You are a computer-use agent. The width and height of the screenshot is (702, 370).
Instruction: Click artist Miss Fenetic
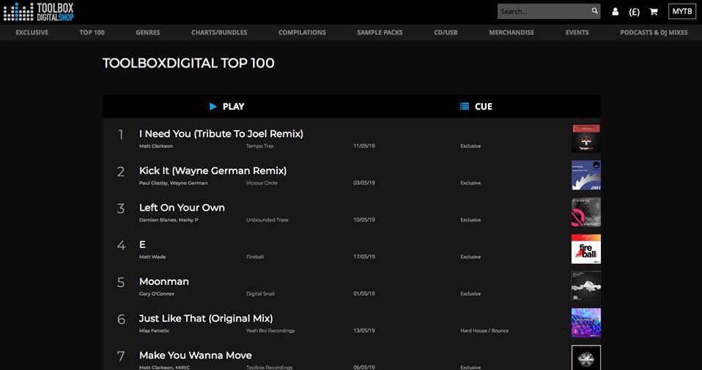154,331
